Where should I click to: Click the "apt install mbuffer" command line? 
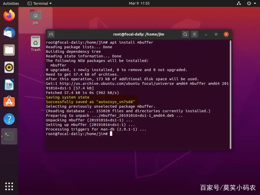(132, 42)
